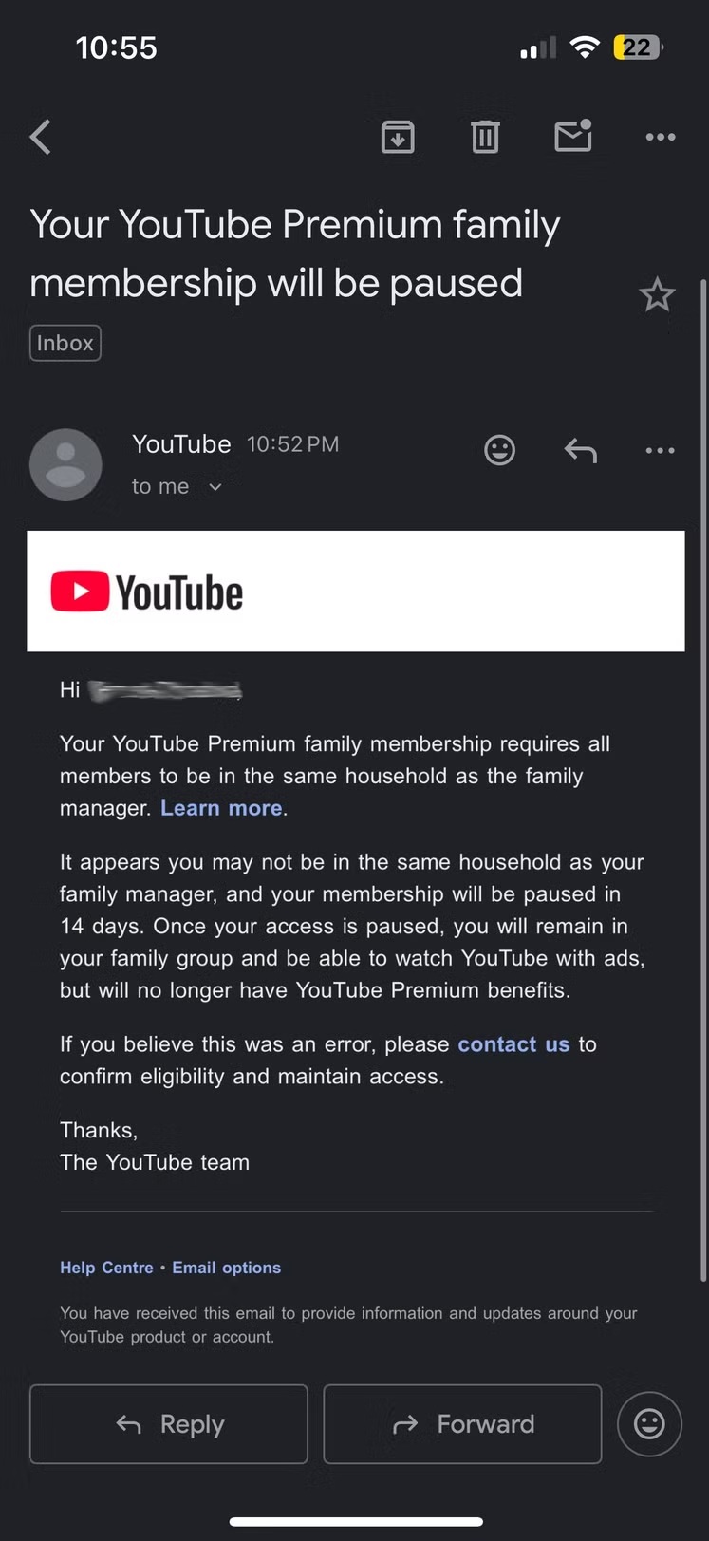Open the email subject line

294,253
